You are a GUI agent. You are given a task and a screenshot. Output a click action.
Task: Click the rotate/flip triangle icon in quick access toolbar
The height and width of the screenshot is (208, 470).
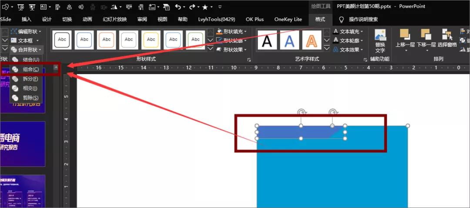114,6
